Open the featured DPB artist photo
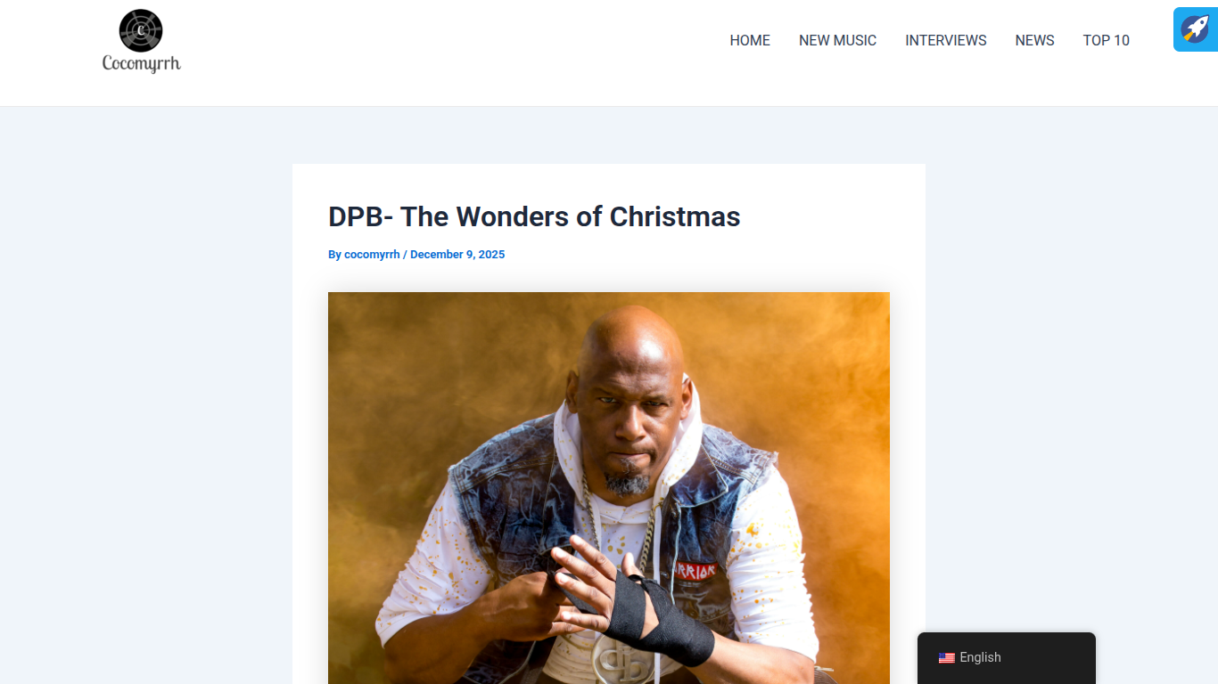 pos(609,488)
